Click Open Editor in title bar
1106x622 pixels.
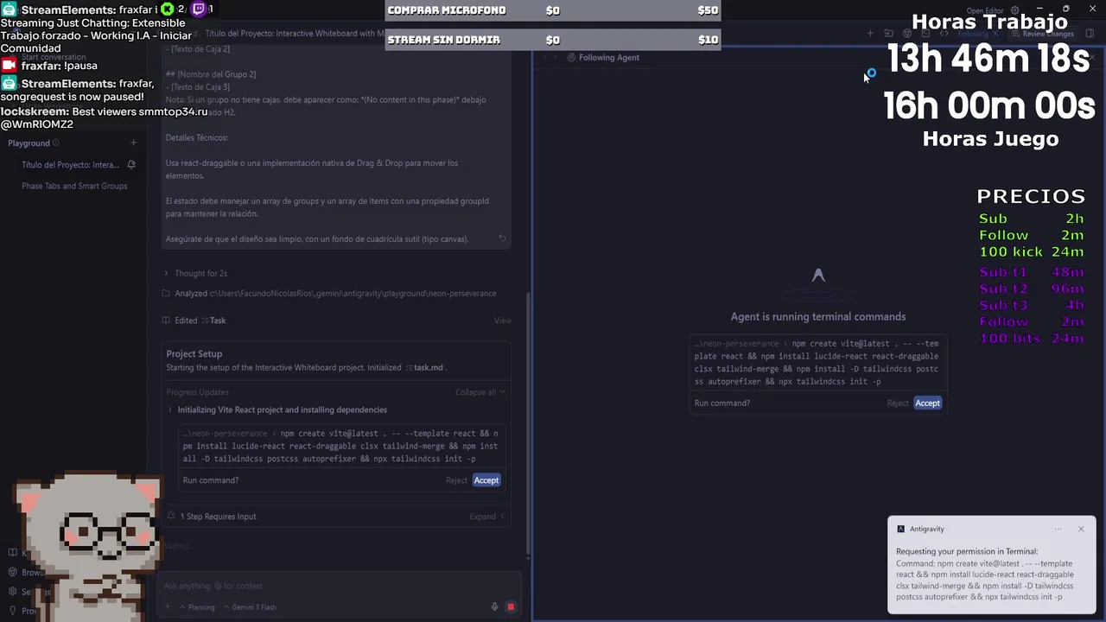[985, 11]
